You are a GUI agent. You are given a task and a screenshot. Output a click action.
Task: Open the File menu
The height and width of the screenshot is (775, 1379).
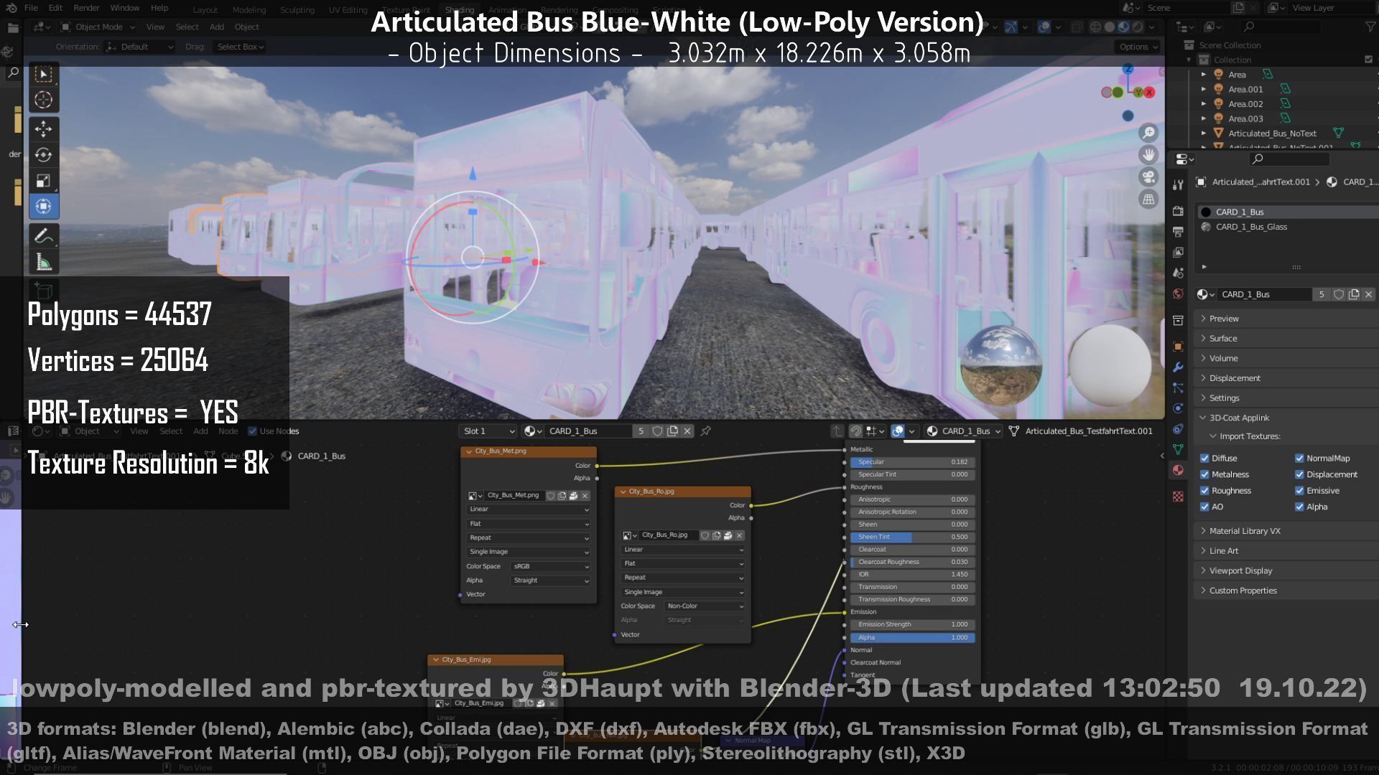[x=31, y=8]
